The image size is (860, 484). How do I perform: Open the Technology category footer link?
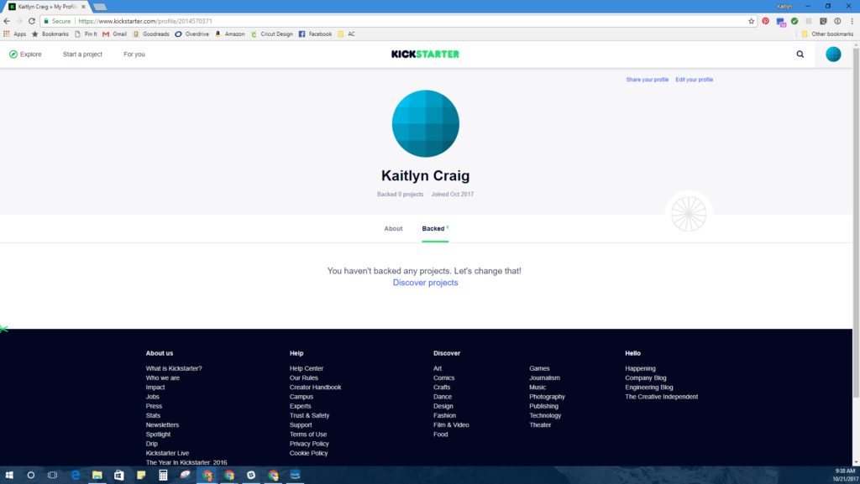(545, 415)
